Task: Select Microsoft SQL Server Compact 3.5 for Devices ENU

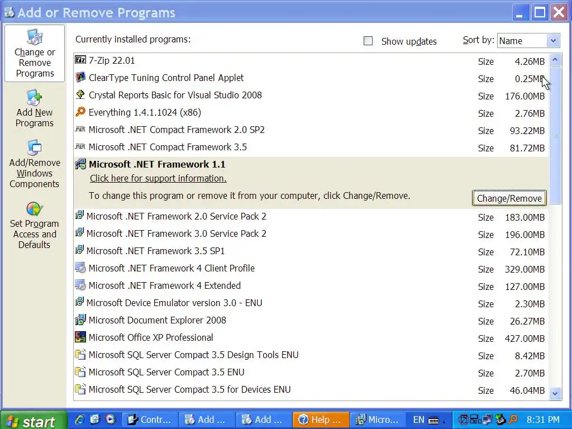Action: [x=311, y=389]
